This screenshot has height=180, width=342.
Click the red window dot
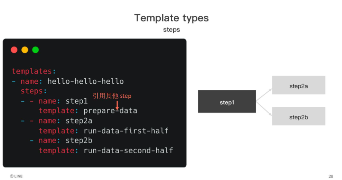pyautogui.click(x=14, y=50)
